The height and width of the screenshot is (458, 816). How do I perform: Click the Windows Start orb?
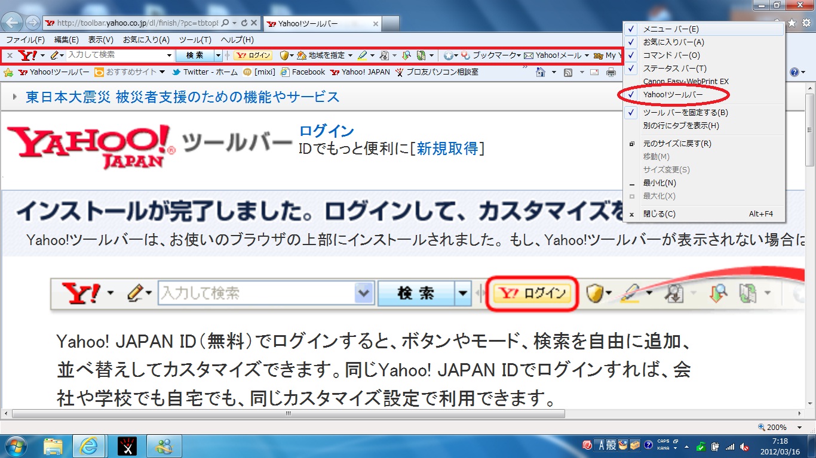(17, 445)
